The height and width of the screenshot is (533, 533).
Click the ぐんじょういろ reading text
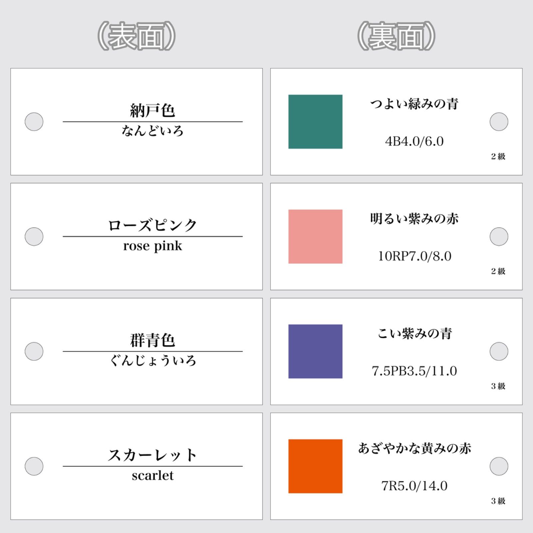coord(153,360)
